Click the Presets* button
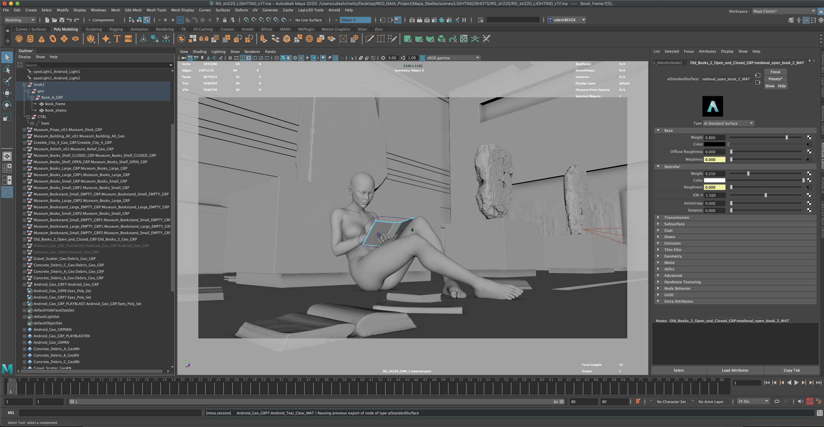This screenshot has width=824, height=427. tap(775, 79)
